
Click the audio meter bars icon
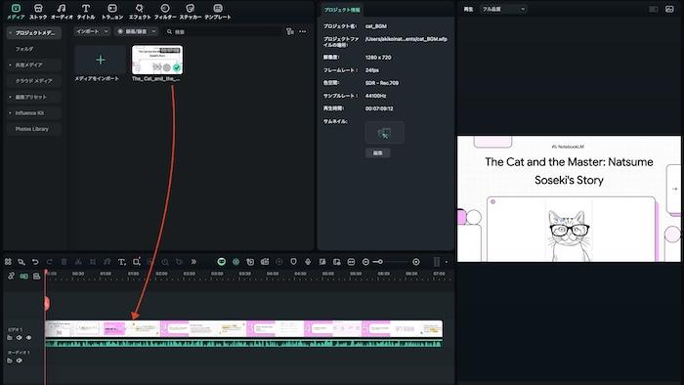[x=437, y=262]
